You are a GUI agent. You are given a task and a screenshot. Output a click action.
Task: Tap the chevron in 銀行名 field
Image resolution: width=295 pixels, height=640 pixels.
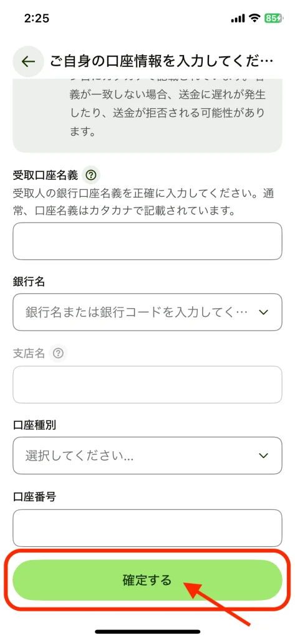click(x=264, y=312)
